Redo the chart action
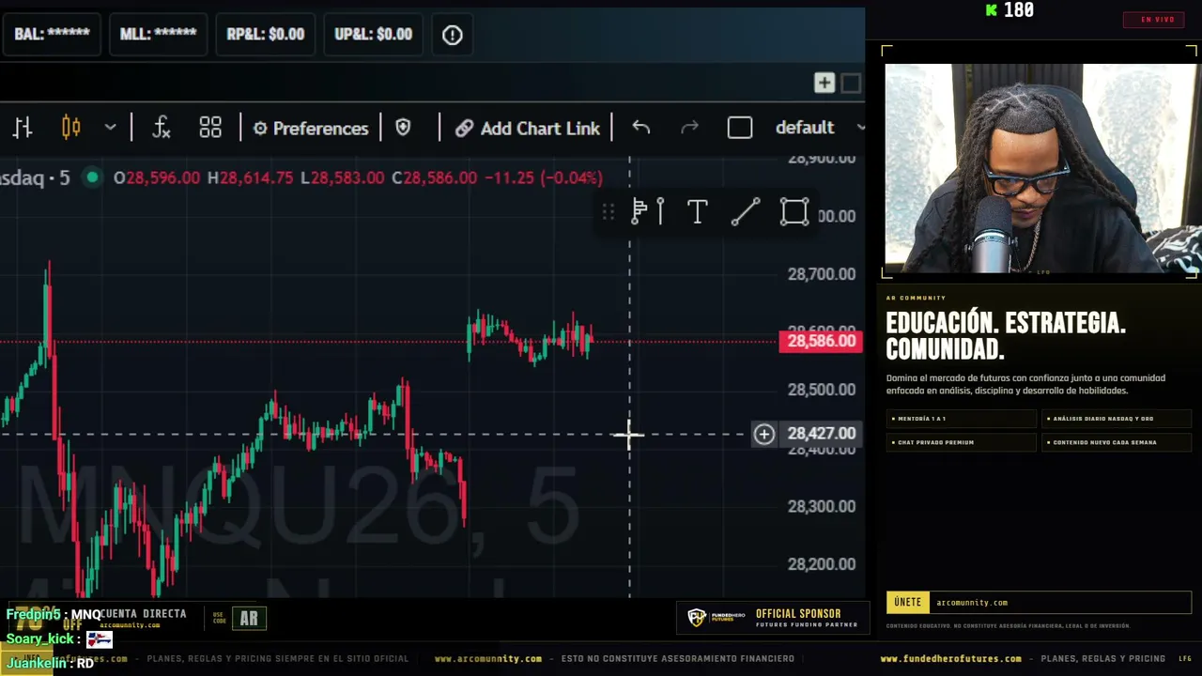Viewport: 1202px width, 676px height. tap(689, 128)
